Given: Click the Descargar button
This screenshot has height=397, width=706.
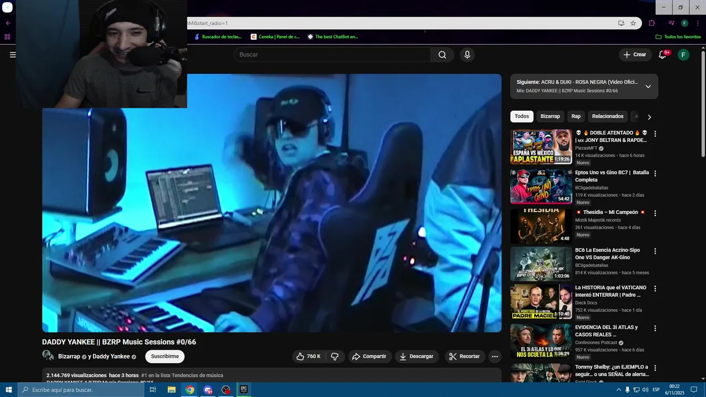Looking at the screenshot, I should point(417,356).
